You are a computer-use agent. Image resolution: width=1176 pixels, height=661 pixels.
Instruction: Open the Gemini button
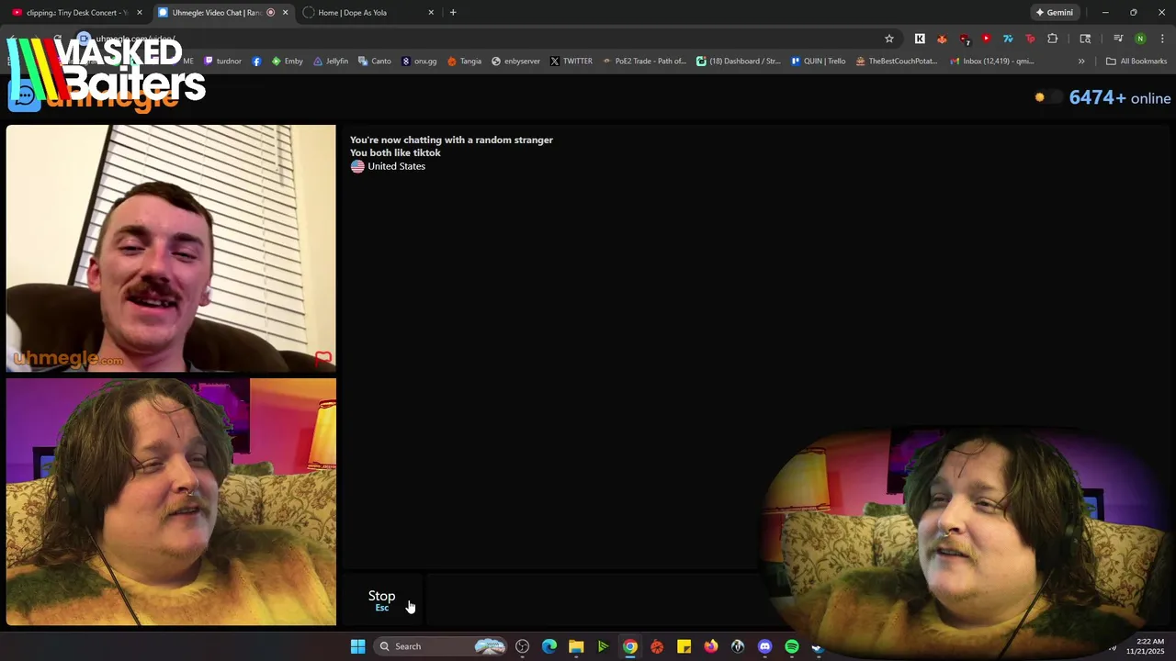point(1054,13)
